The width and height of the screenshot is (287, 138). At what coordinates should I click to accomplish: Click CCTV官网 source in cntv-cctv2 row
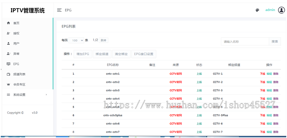[176, 82]
